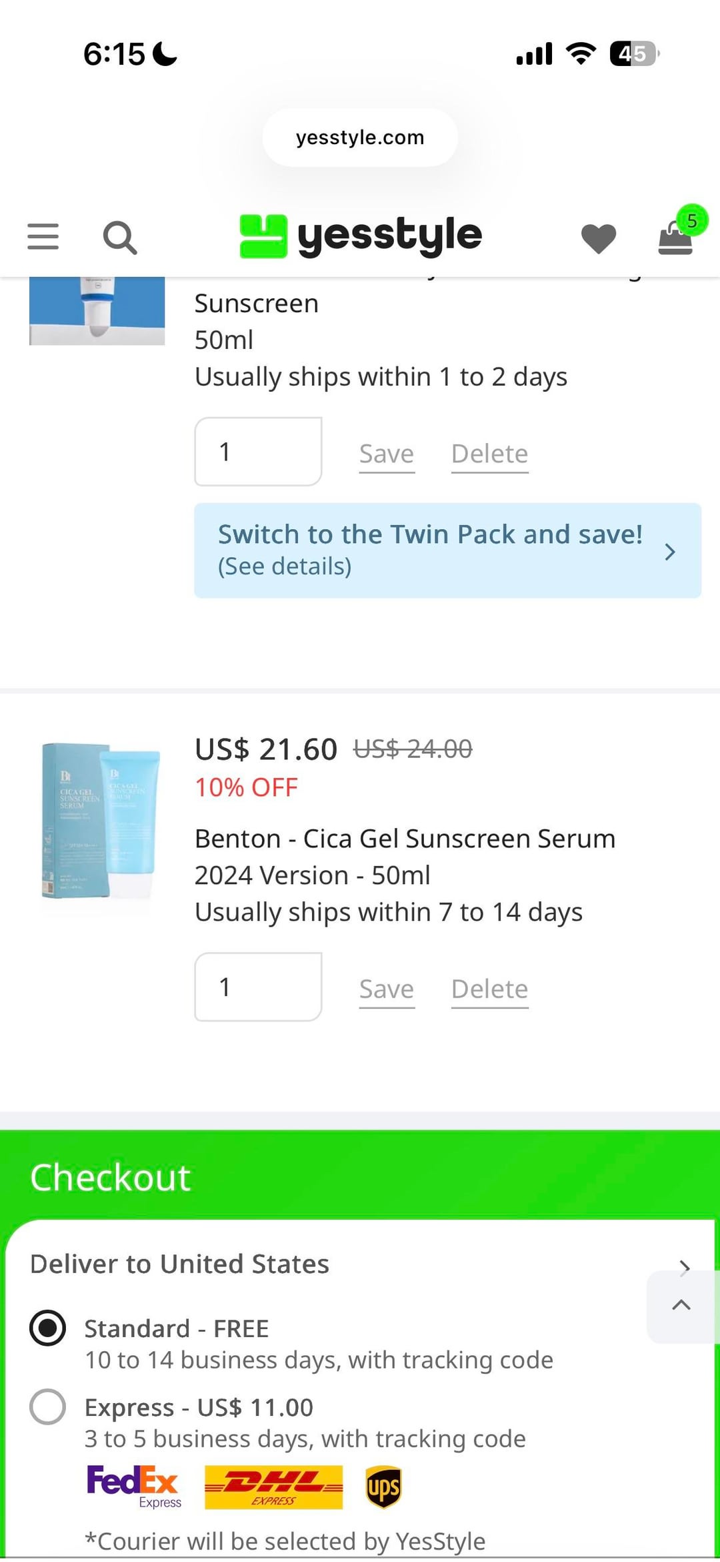Open Benton Cica Gel Sunscreen product thumbnail
This screenshot has width=720, height=1562.
coord(100,821)
